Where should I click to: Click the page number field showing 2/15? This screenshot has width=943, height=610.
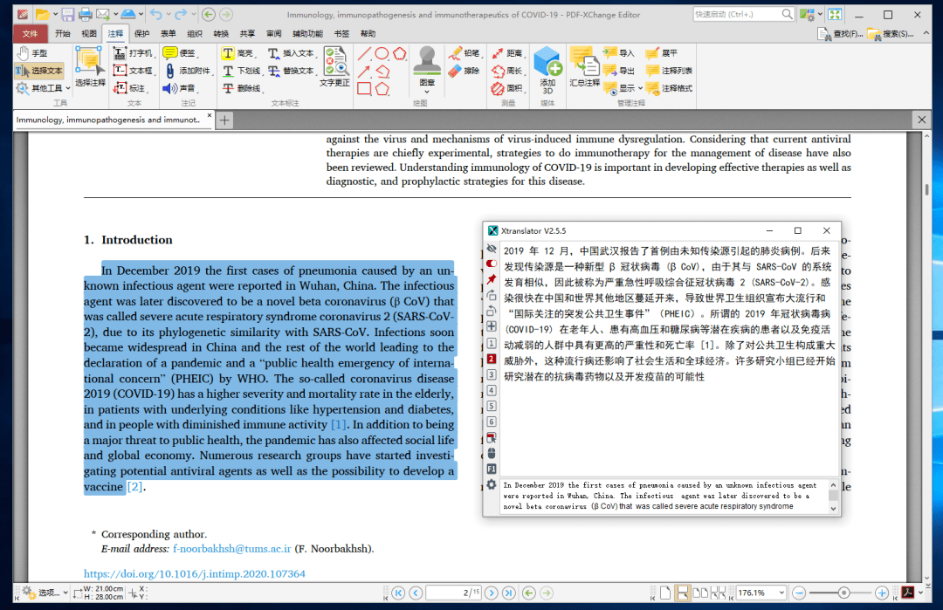454,593
